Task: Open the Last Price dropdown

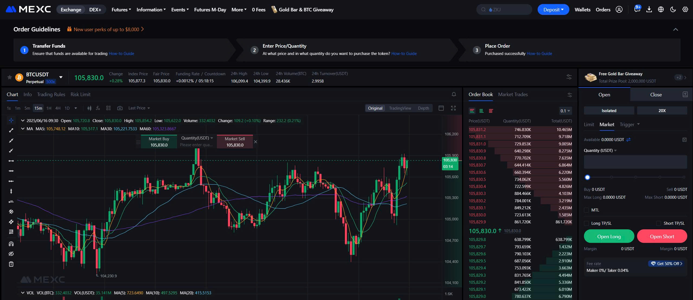Action: pos(139,108)
